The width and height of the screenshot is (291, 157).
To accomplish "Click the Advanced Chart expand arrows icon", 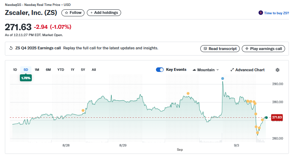I will point(232,70).
